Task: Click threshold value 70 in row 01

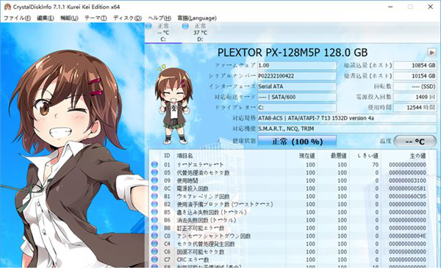Action: point(375,164)
